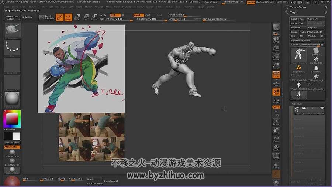This screenshot has height=187, width=332.
Task: Adjust the Z Intensity slider
Action: 151,19
